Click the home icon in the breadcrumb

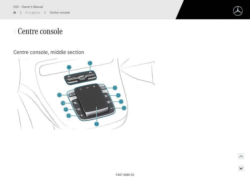(x=14, y=12)
